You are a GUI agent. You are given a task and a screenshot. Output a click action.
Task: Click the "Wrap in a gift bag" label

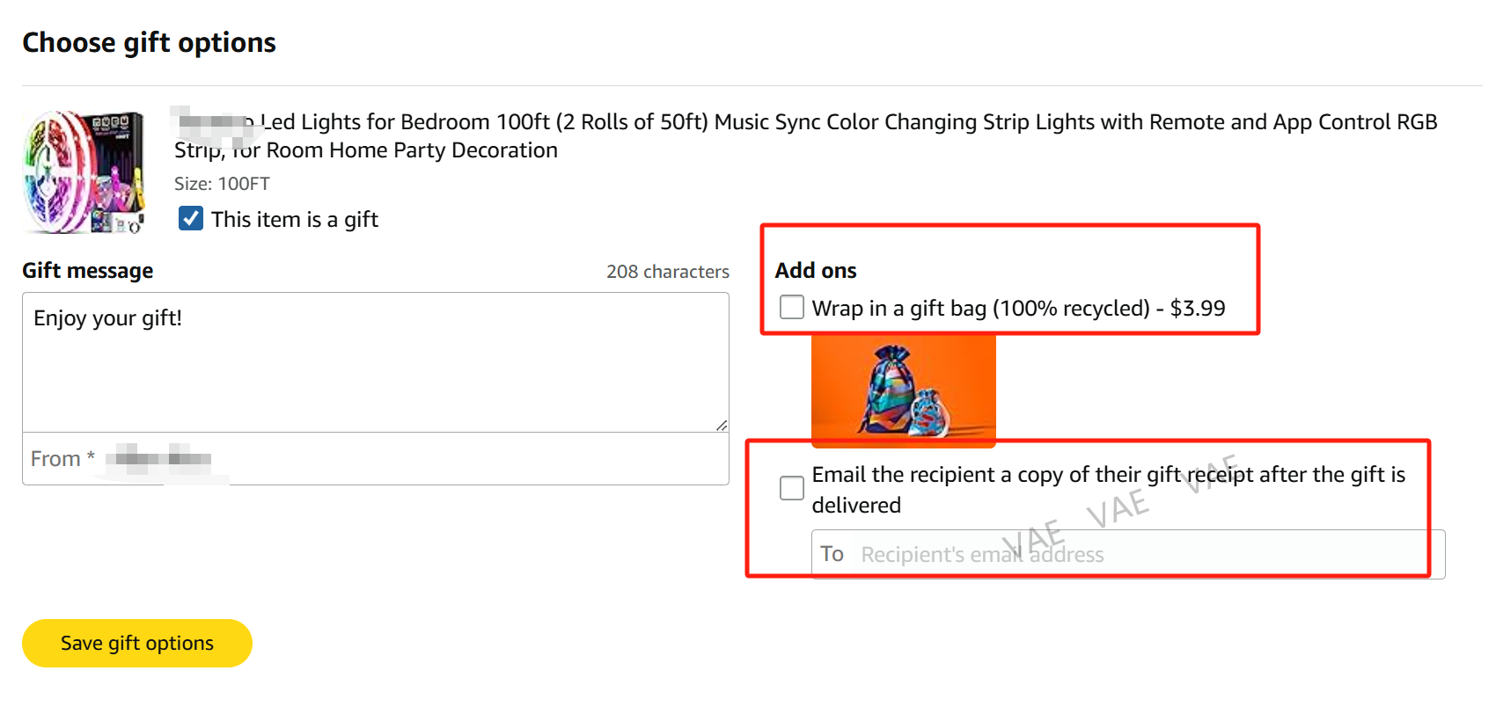[x=1019, y=308]
